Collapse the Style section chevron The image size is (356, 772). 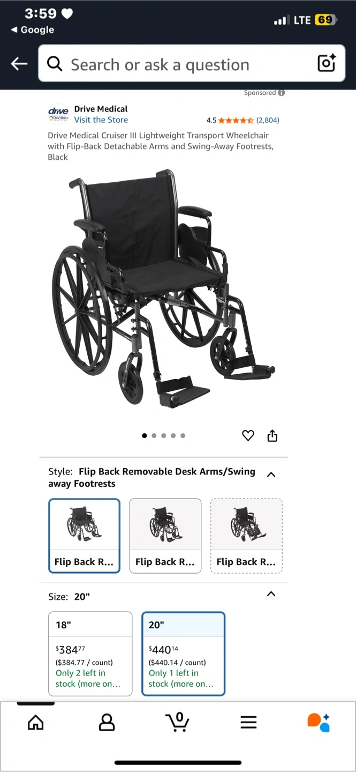pyautogui.click(x=271, y=474)
